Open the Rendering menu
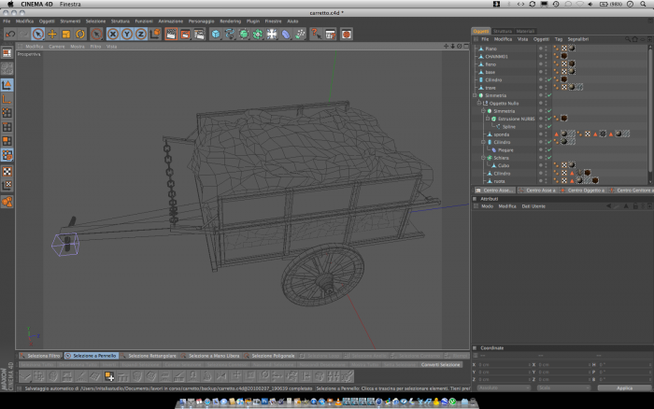654x409 pixels. (230, 21)
